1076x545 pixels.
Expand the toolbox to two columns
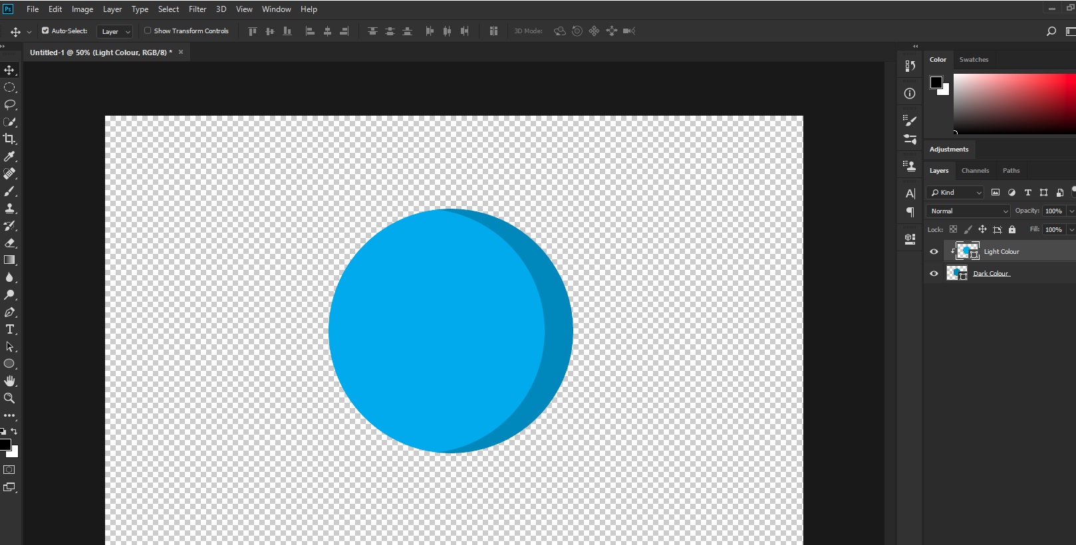pos(3,47)
